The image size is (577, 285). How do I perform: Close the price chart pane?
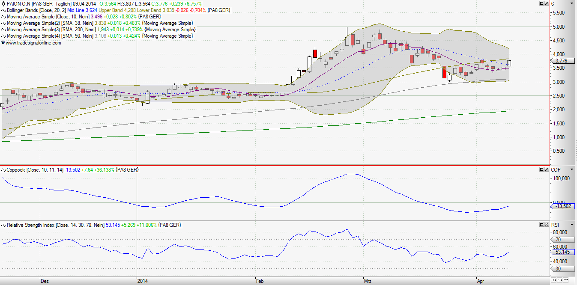(546, 3)
